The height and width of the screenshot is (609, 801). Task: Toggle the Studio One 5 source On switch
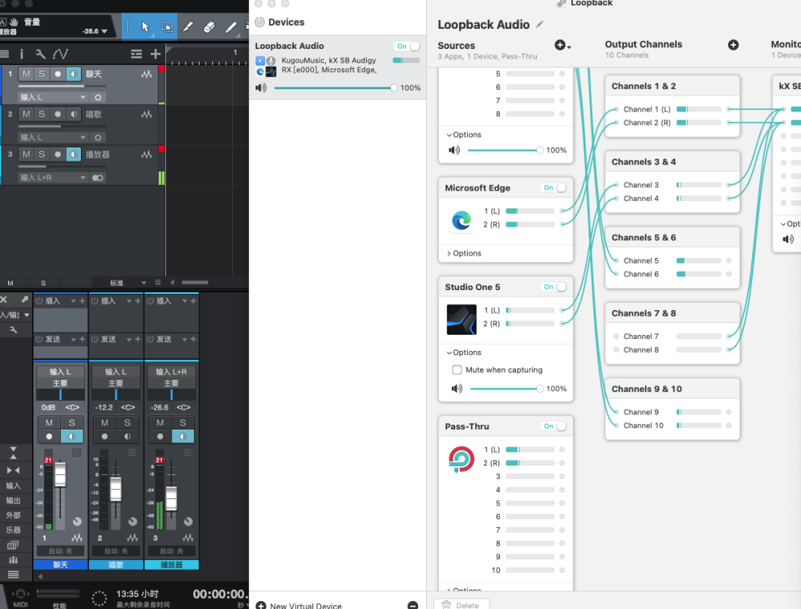pos(553,287)
